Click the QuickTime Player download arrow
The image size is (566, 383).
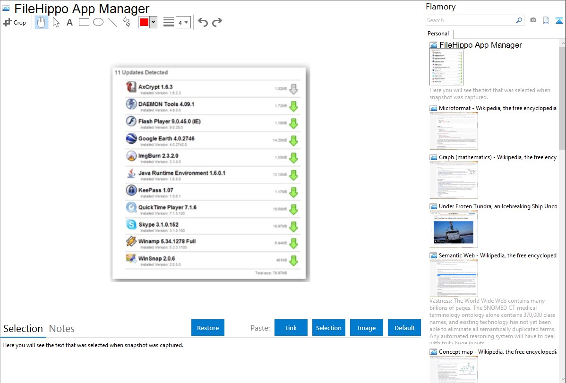[293, 209]
